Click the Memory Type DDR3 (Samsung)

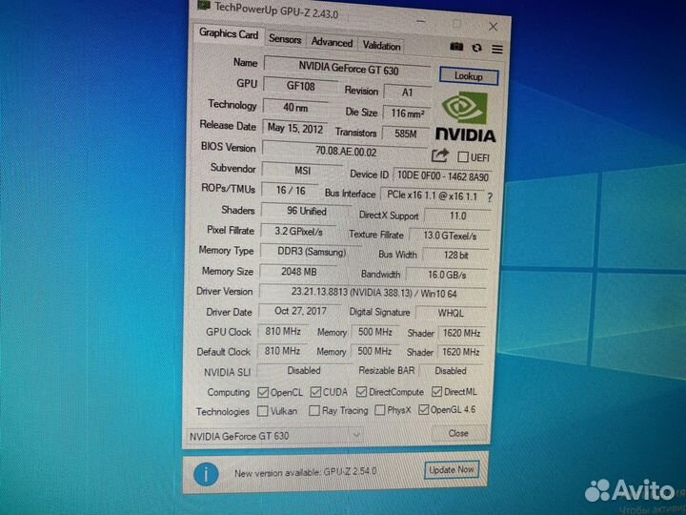[x=311, y=252]
